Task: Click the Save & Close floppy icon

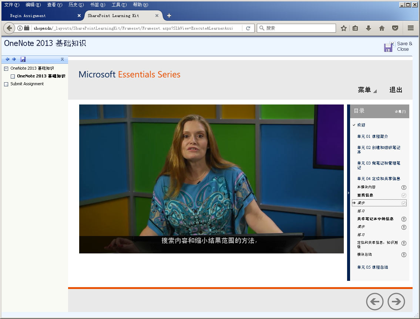Action: [389, 47]
